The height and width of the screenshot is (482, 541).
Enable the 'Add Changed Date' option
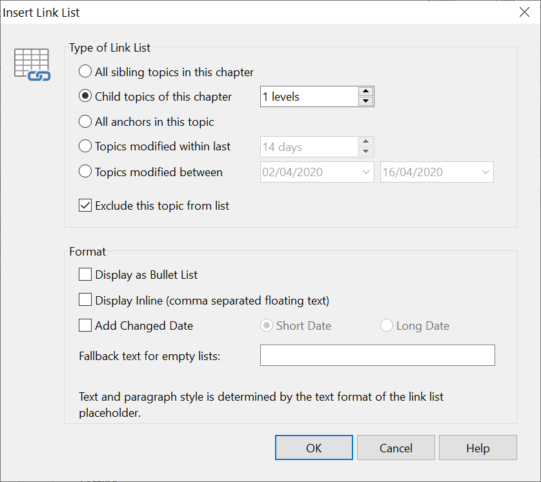click(x=85, y=326)
